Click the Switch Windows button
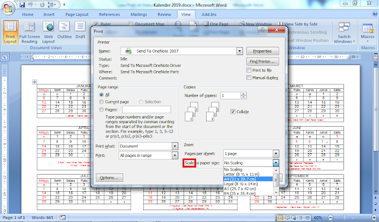 pos(344,33)
